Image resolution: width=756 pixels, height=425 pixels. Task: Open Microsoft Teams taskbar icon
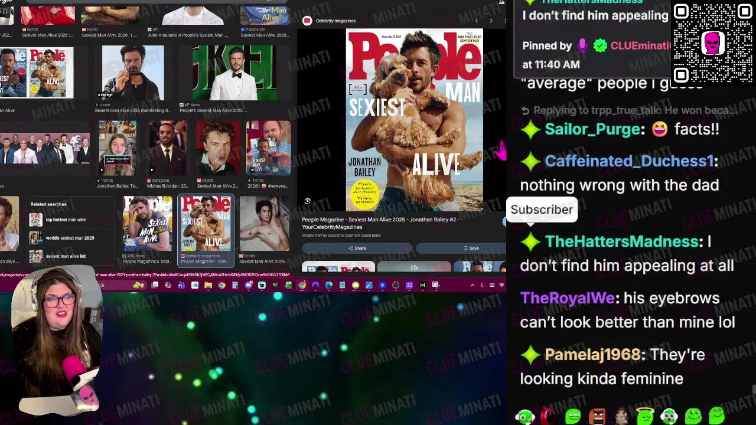pos(181,285)
